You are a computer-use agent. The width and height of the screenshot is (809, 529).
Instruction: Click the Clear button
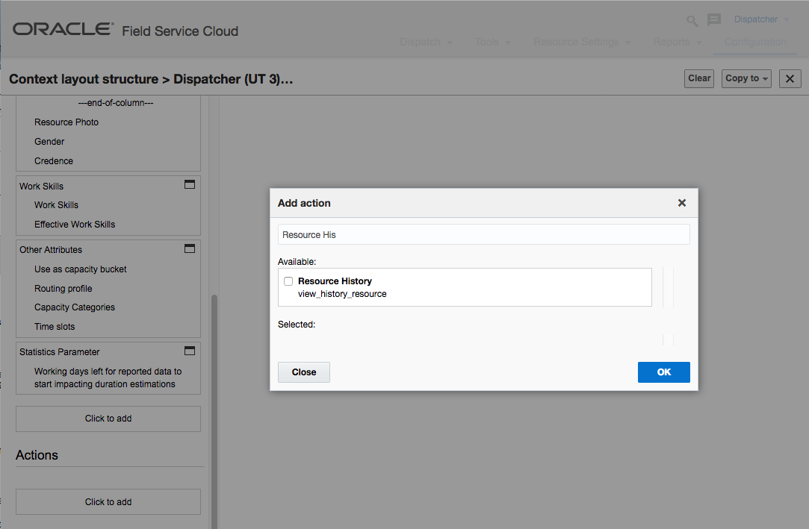pos(699,79)
